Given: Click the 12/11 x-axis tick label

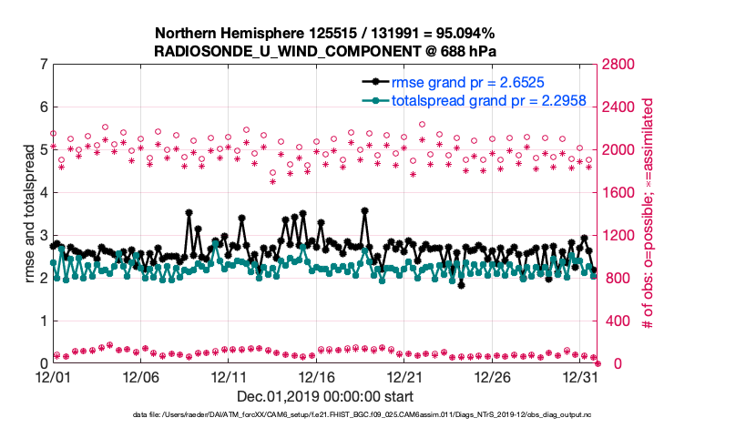Looking at the screenshot, I should pyautogui.click(x=230, y=376).
